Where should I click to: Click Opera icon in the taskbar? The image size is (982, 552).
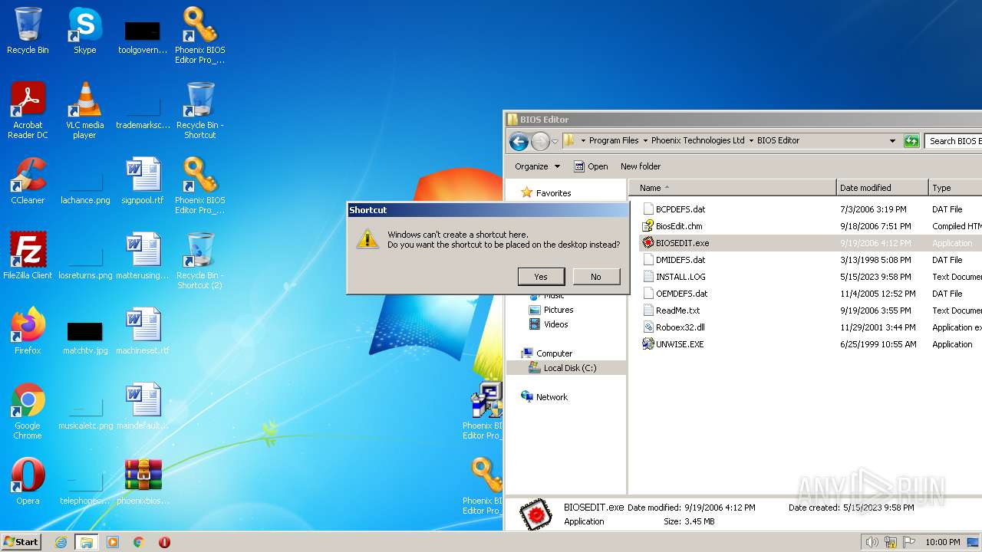[x=164, y=542]
